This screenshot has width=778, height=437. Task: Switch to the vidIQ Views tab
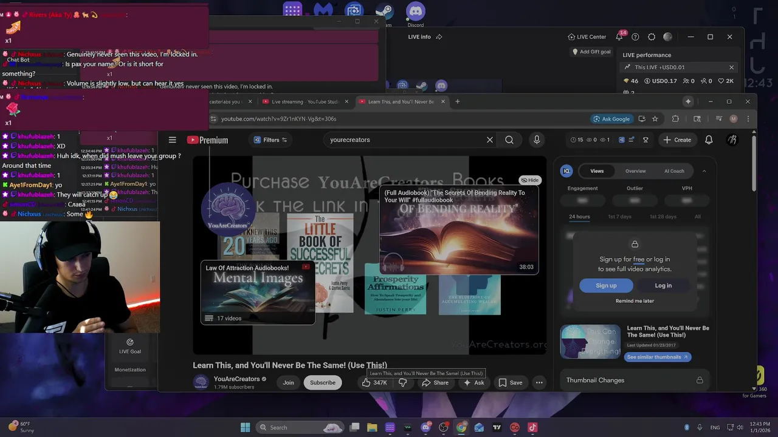597,171
